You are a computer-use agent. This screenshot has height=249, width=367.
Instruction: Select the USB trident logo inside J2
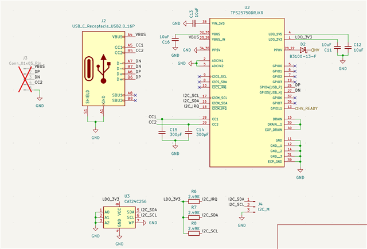pos(103,69)
